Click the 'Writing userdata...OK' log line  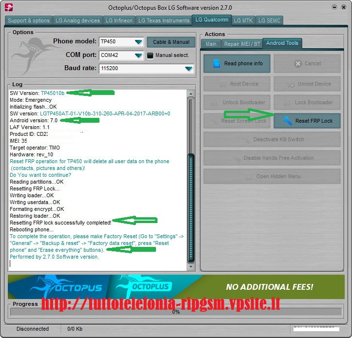(x=35, y=202)
